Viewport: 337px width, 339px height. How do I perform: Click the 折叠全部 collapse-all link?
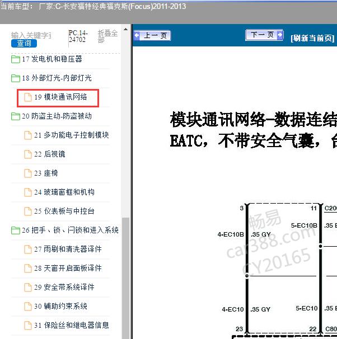click(x=107, y=36)
